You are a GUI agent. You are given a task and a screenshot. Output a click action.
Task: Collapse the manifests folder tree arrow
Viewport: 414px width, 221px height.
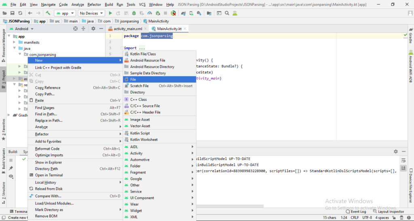coord(15,42)
